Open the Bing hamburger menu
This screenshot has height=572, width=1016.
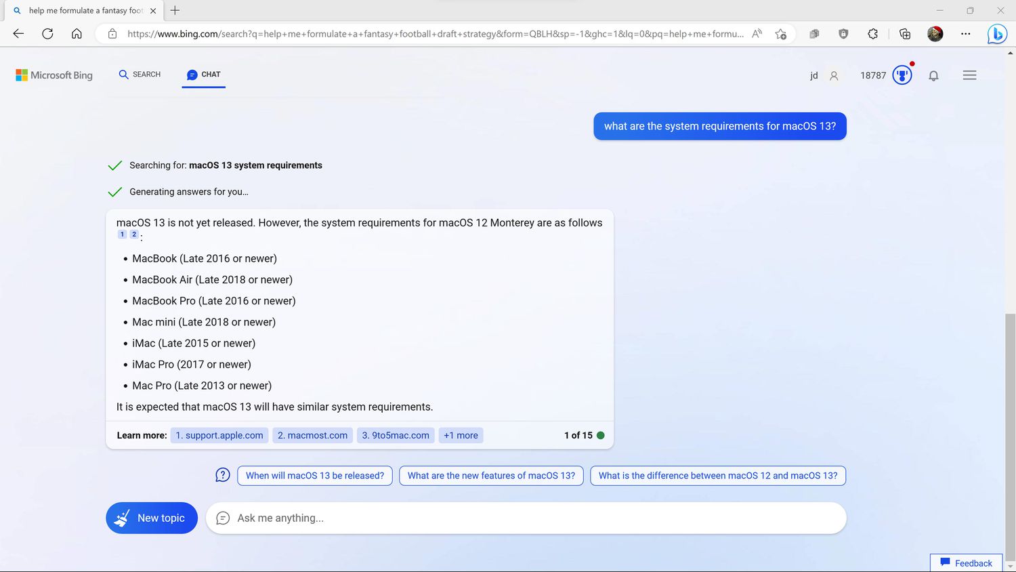[969, 76]
